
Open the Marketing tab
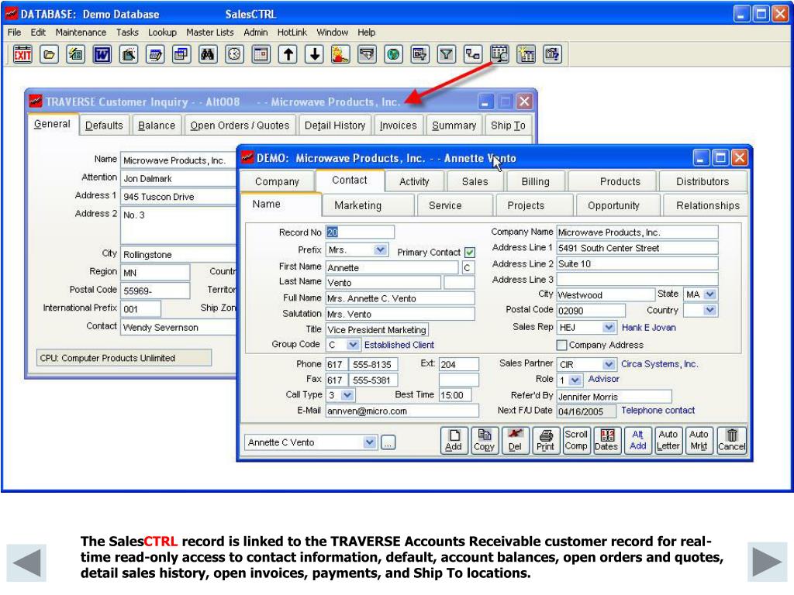(368, 205)
